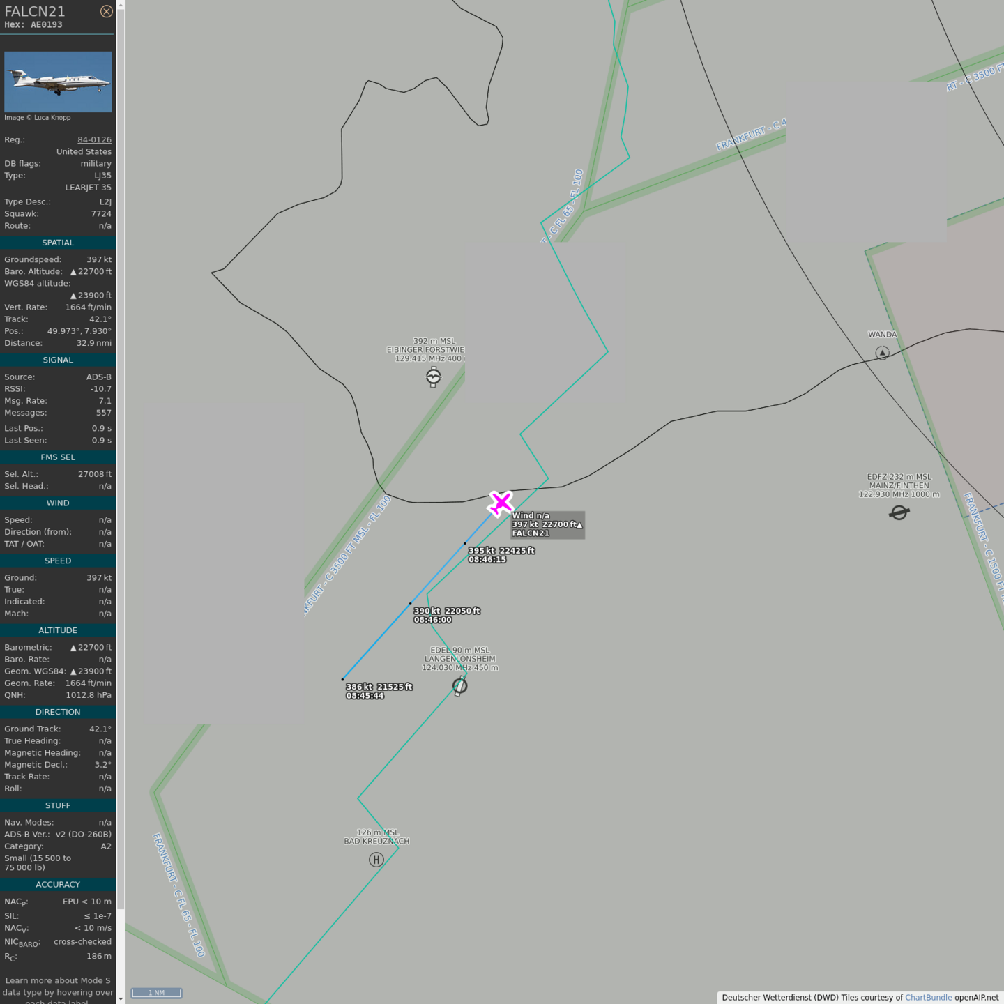1004x1004 pixels.
Task: Click the magenta FALCN21 aircraft icon
Action: coord(500,503)
